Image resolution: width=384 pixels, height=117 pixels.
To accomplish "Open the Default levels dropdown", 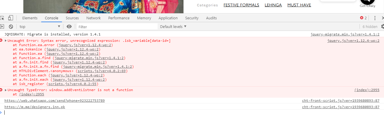I will (x=173, y=27).
